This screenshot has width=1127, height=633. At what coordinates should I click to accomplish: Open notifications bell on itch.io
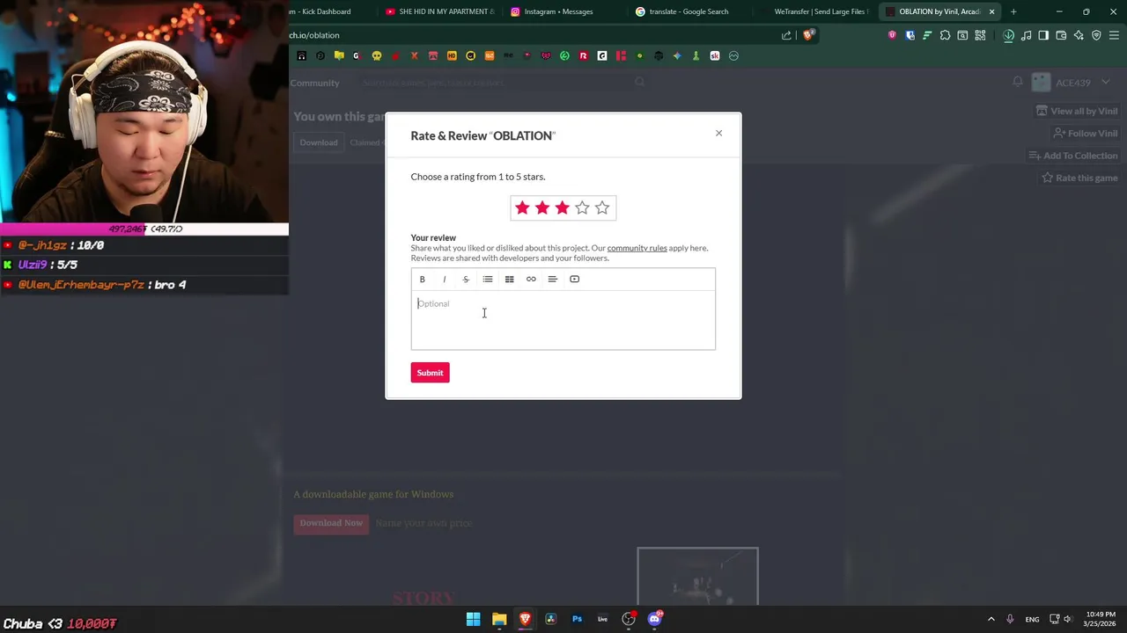1018,82
